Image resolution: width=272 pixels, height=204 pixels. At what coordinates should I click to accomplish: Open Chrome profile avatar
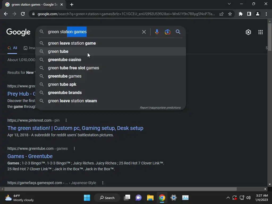258,14
